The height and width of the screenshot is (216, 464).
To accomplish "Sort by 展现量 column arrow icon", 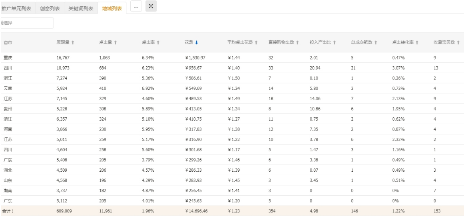I will click(x=73, y=43).
